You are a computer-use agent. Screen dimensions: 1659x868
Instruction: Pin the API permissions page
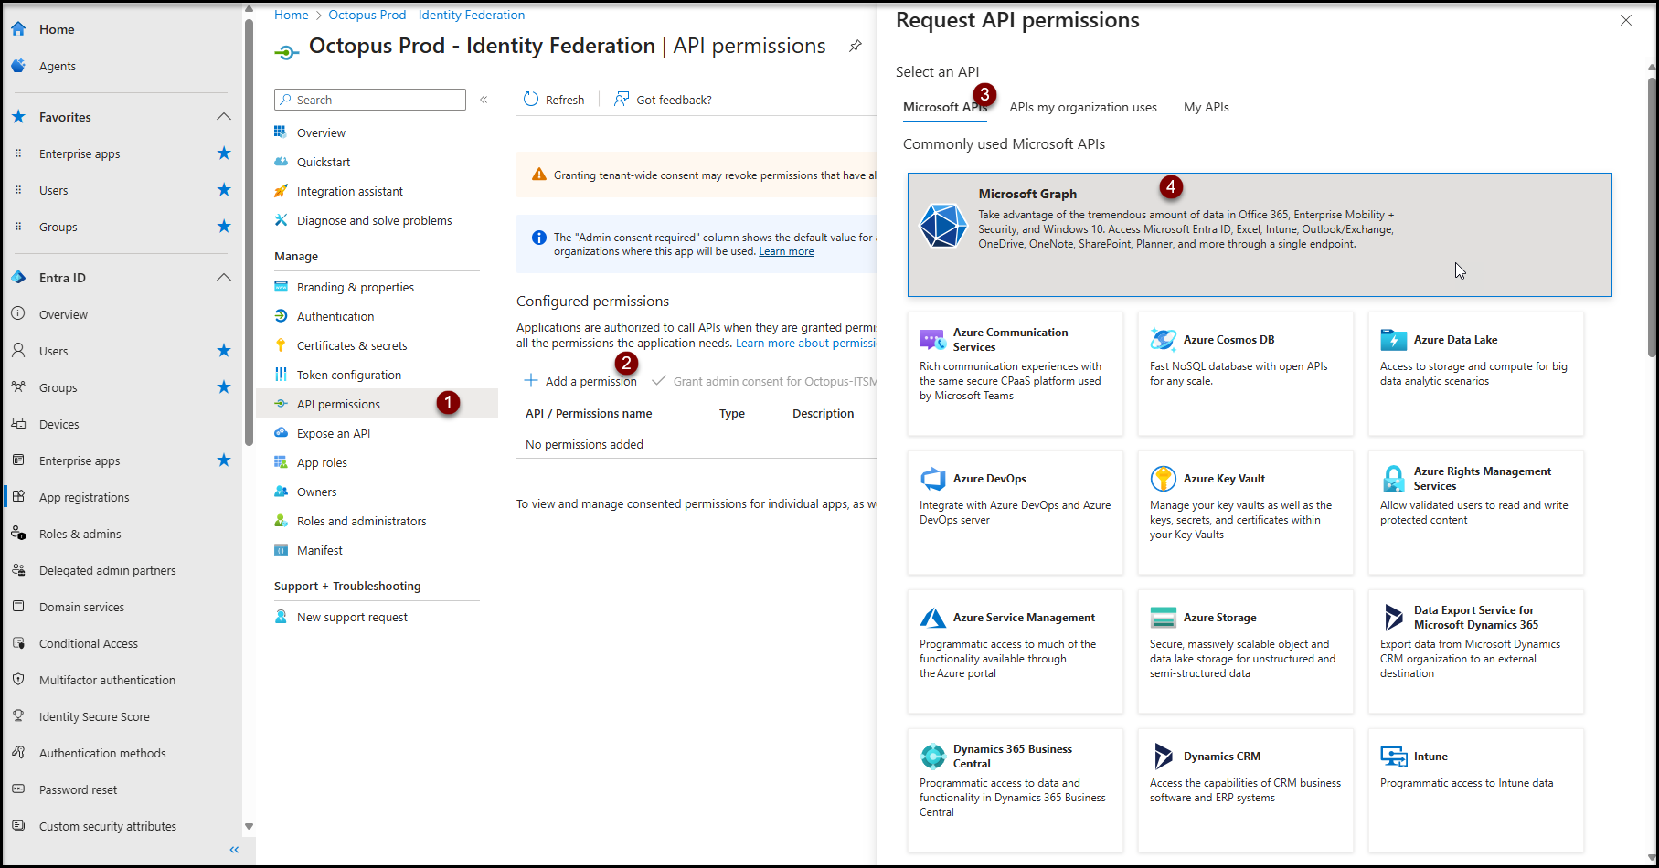[855, 46]
